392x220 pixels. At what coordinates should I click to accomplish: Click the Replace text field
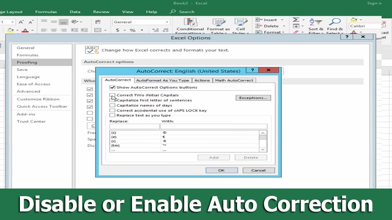[x=134, y=127]
